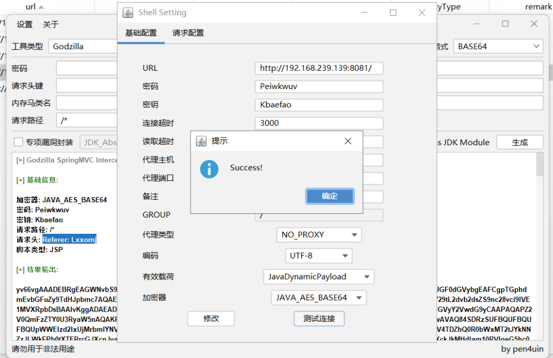
Task: Click the 测试连接 button
Action: (x=319, y=319)
